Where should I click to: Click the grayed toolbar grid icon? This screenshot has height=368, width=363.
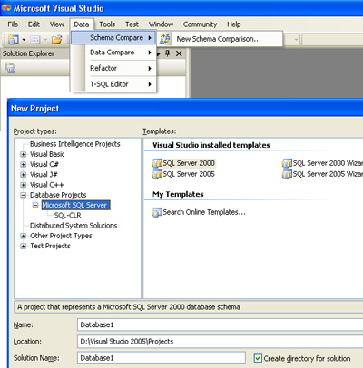coord(35,39)
